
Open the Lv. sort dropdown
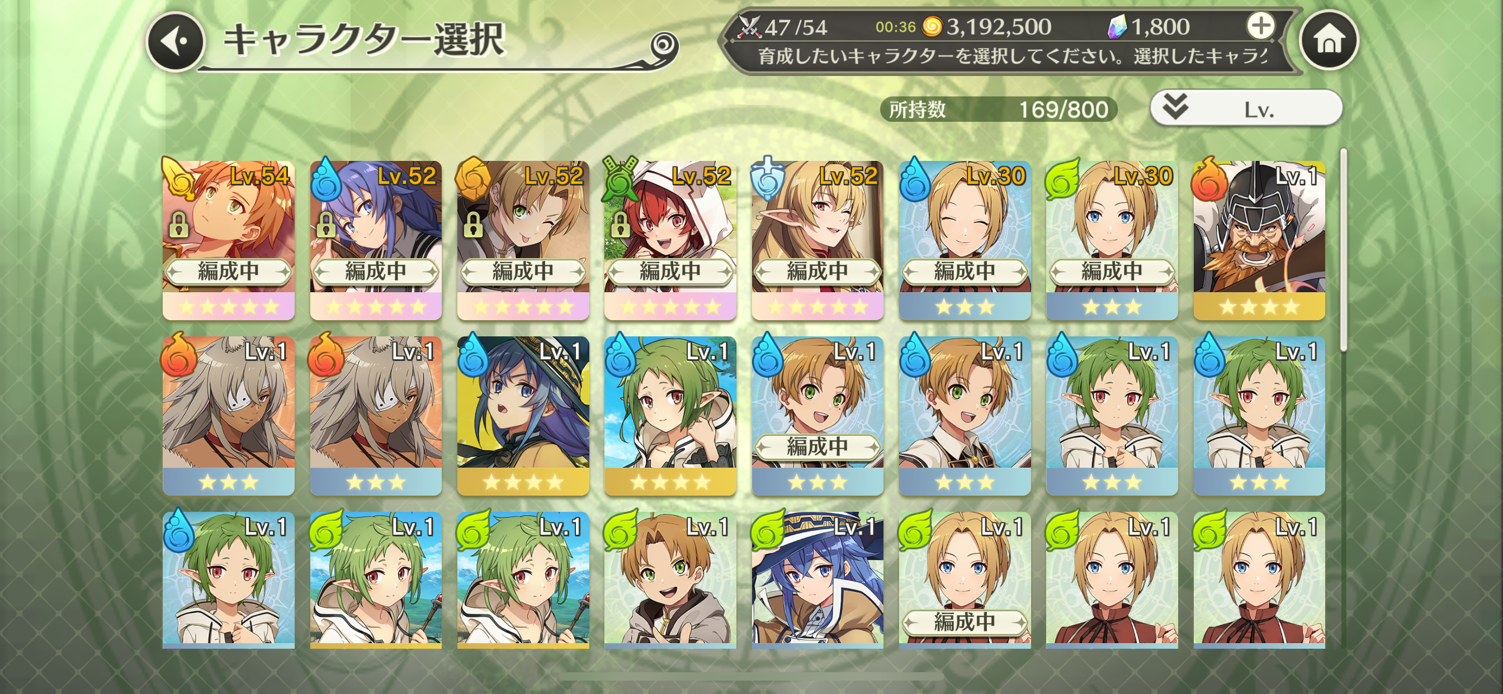tap(1246, 108)
